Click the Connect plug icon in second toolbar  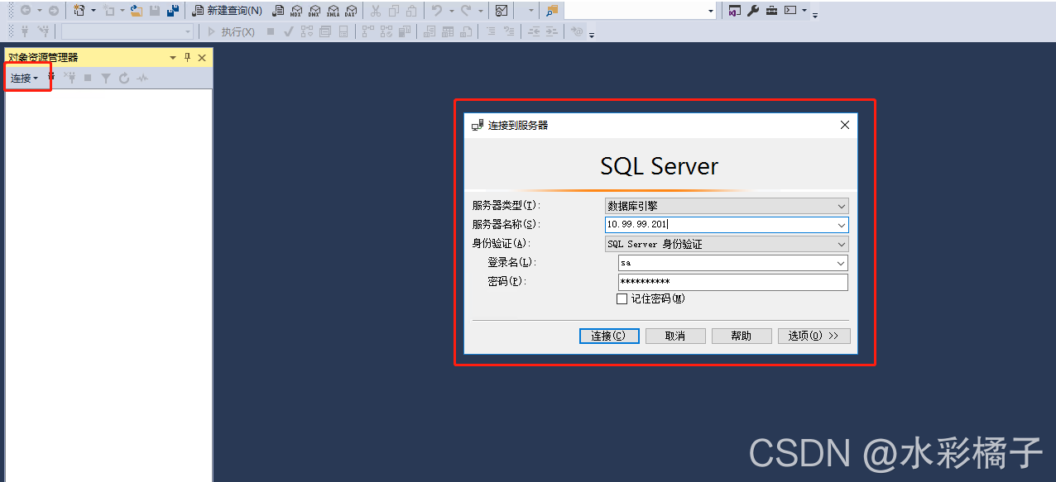tap(25, 31)
